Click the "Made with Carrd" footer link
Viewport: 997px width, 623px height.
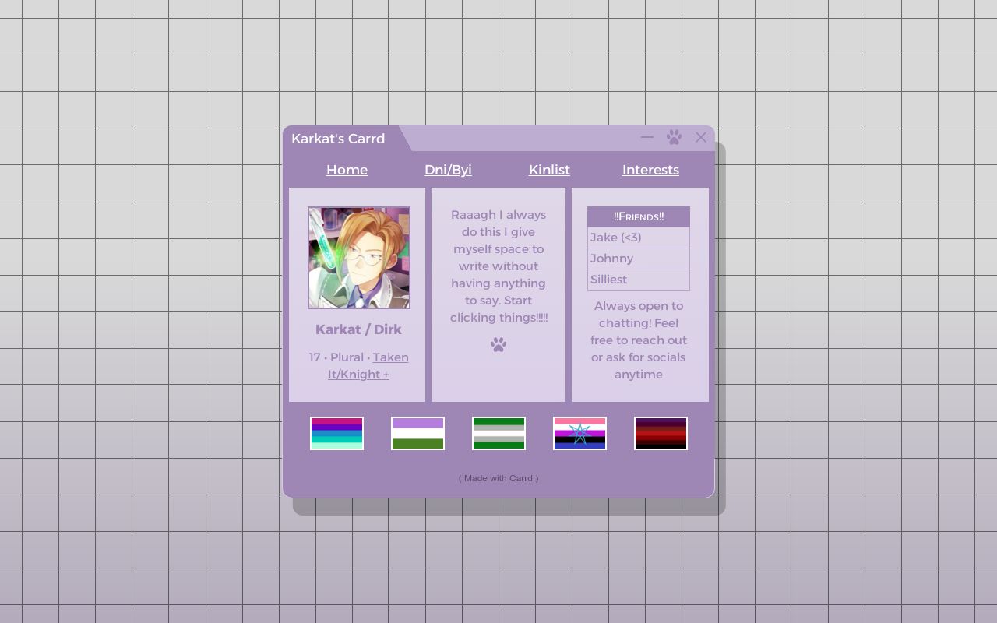[498, 478]
